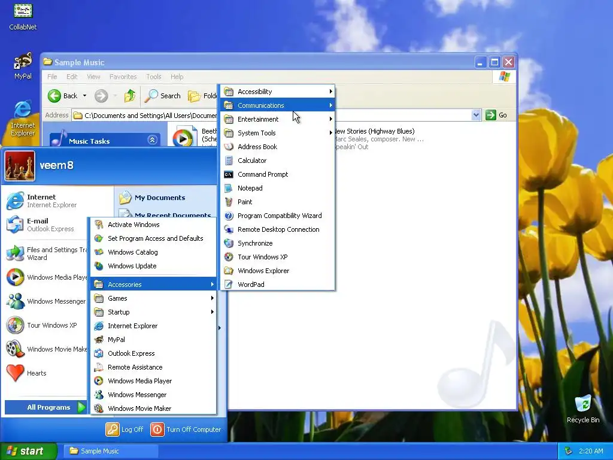Select Synchronize in Accessories
The image size is (613, 460).
278,243
